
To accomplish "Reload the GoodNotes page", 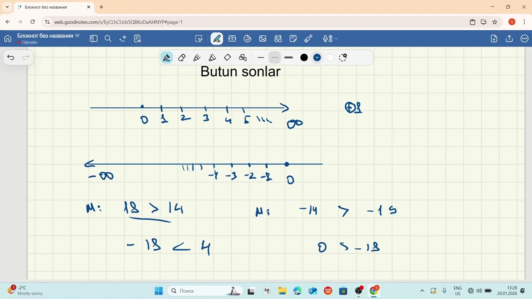I will [32, 22].
